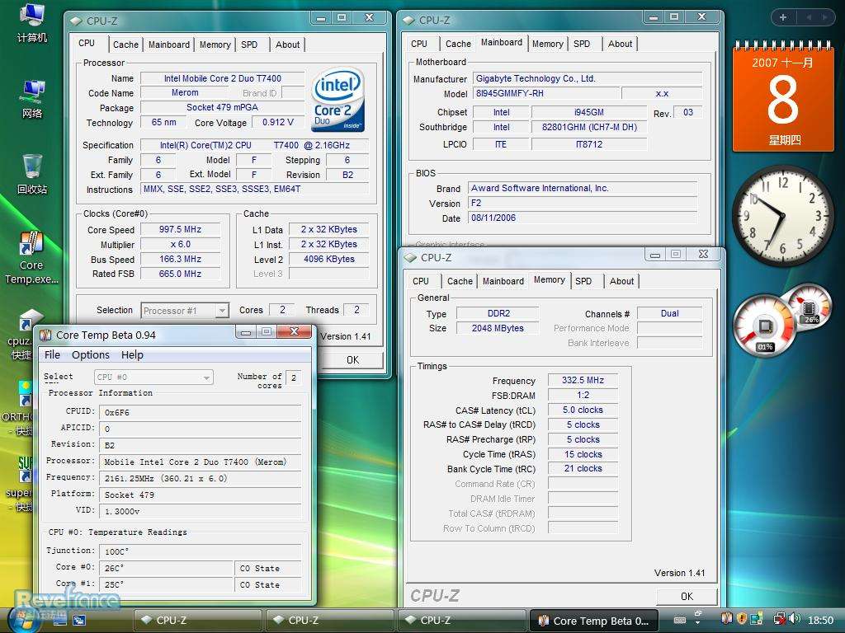Click the Windows Start orb
This screenshot has height=633, width=845.
[25, 618]
